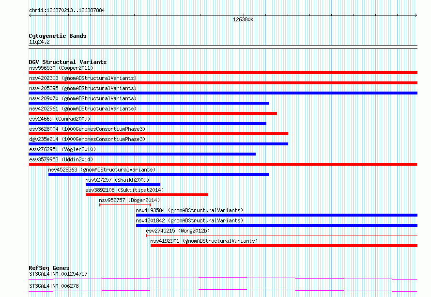Click the nsv4193584 blue variant bar
This screenshot has width=431, height=297.
(277, 215)
